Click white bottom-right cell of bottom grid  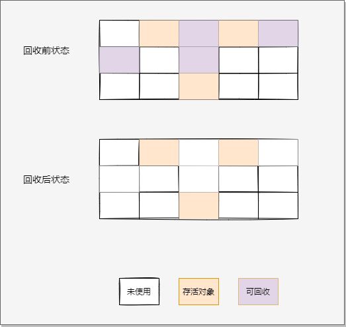point(278,206)
